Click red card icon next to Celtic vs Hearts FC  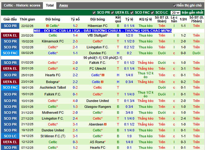pos(103,75)
